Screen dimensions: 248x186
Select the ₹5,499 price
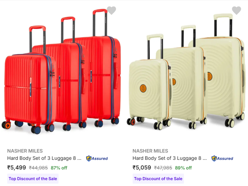(17, 167)
